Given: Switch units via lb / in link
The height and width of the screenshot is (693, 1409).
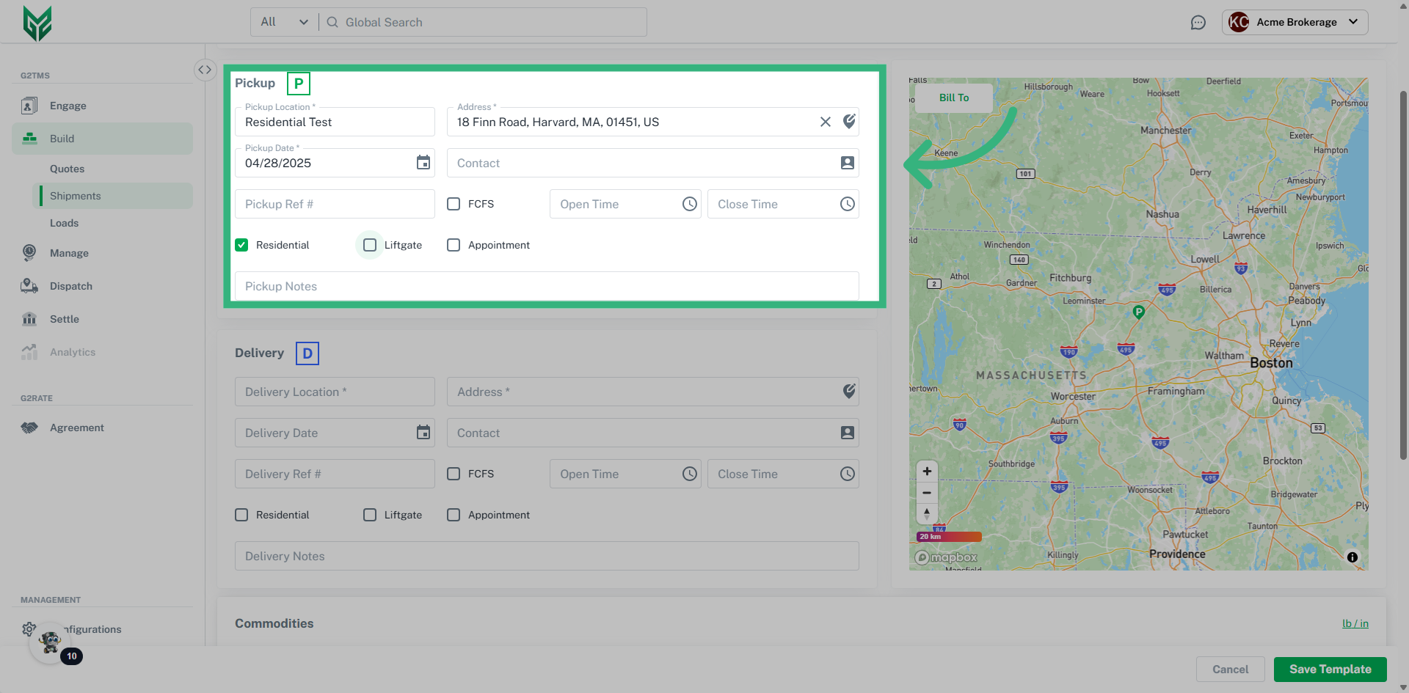Looking at the screenshot, I should tap(1355, 623).
